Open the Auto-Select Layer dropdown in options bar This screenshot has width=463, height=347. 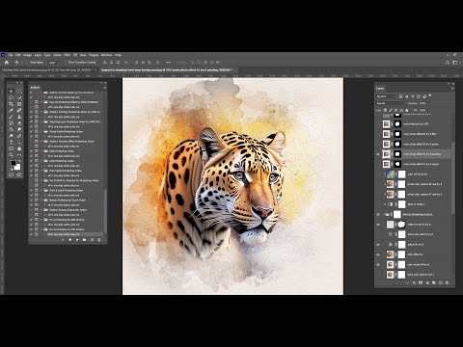click(54, 63)
